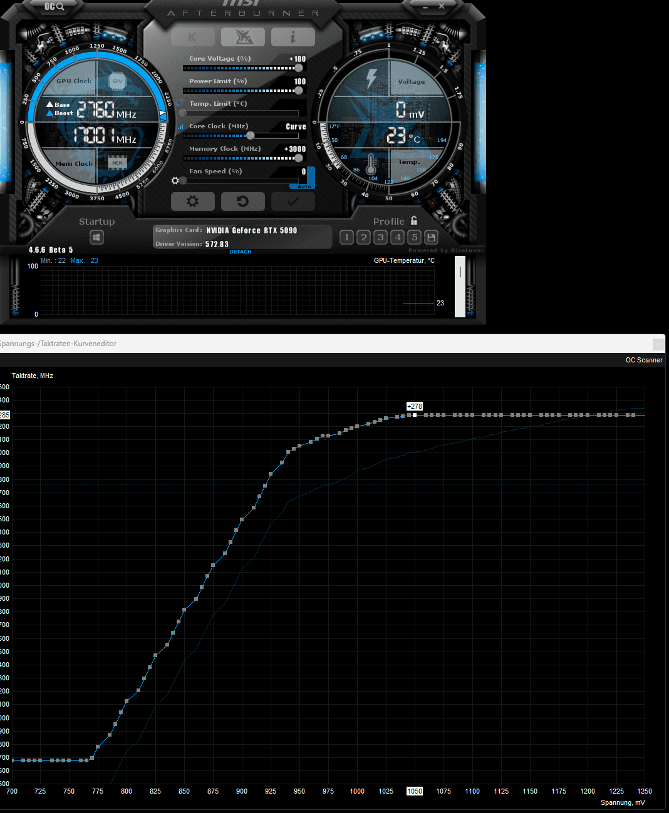This screenshot has height=813, width=669.
Task: Click driver version '572.83'
Action: [217, 244]
